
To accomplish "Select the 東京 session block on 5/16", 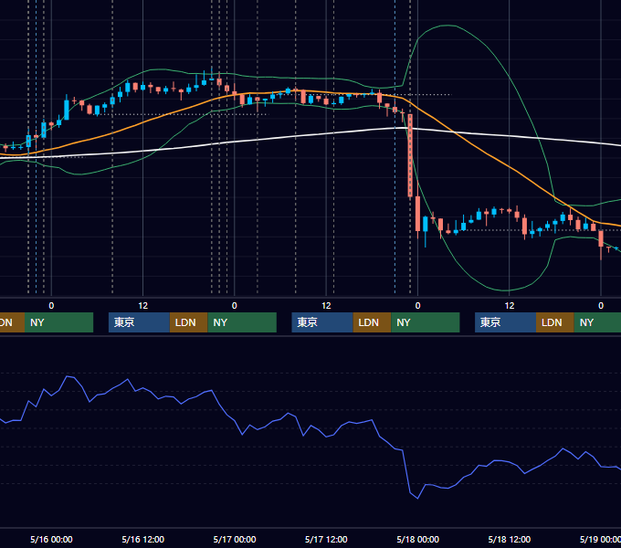I will tap(139, 322).
